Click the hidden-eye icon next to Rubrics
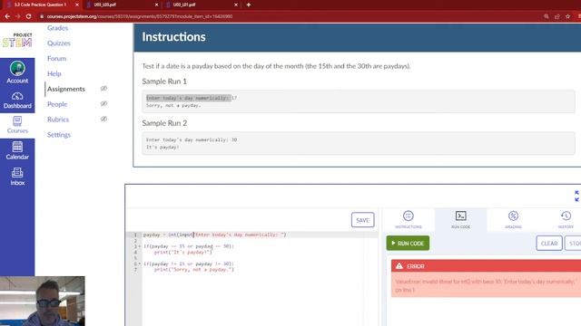 click(103, 119)
